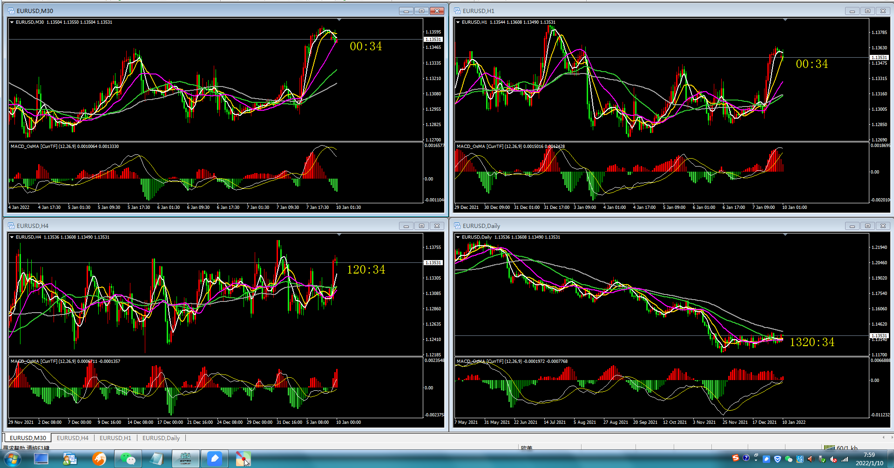Open the taskbar clock showing 7:59
The height and width of the screenshot is (468, 894).
point(869,459)
